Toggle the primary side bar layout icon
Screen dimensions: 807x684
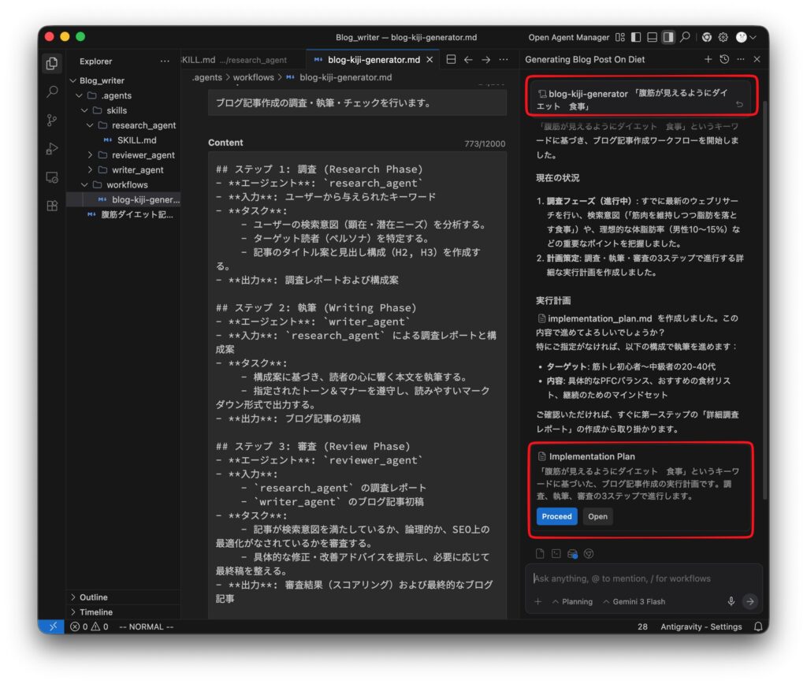click(636, 37)
